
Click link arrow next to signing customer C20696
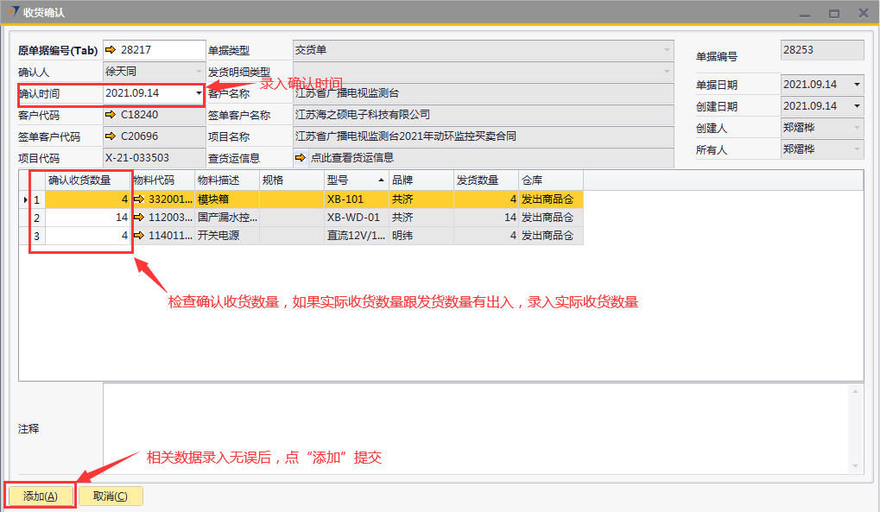[x=111, y=136]
